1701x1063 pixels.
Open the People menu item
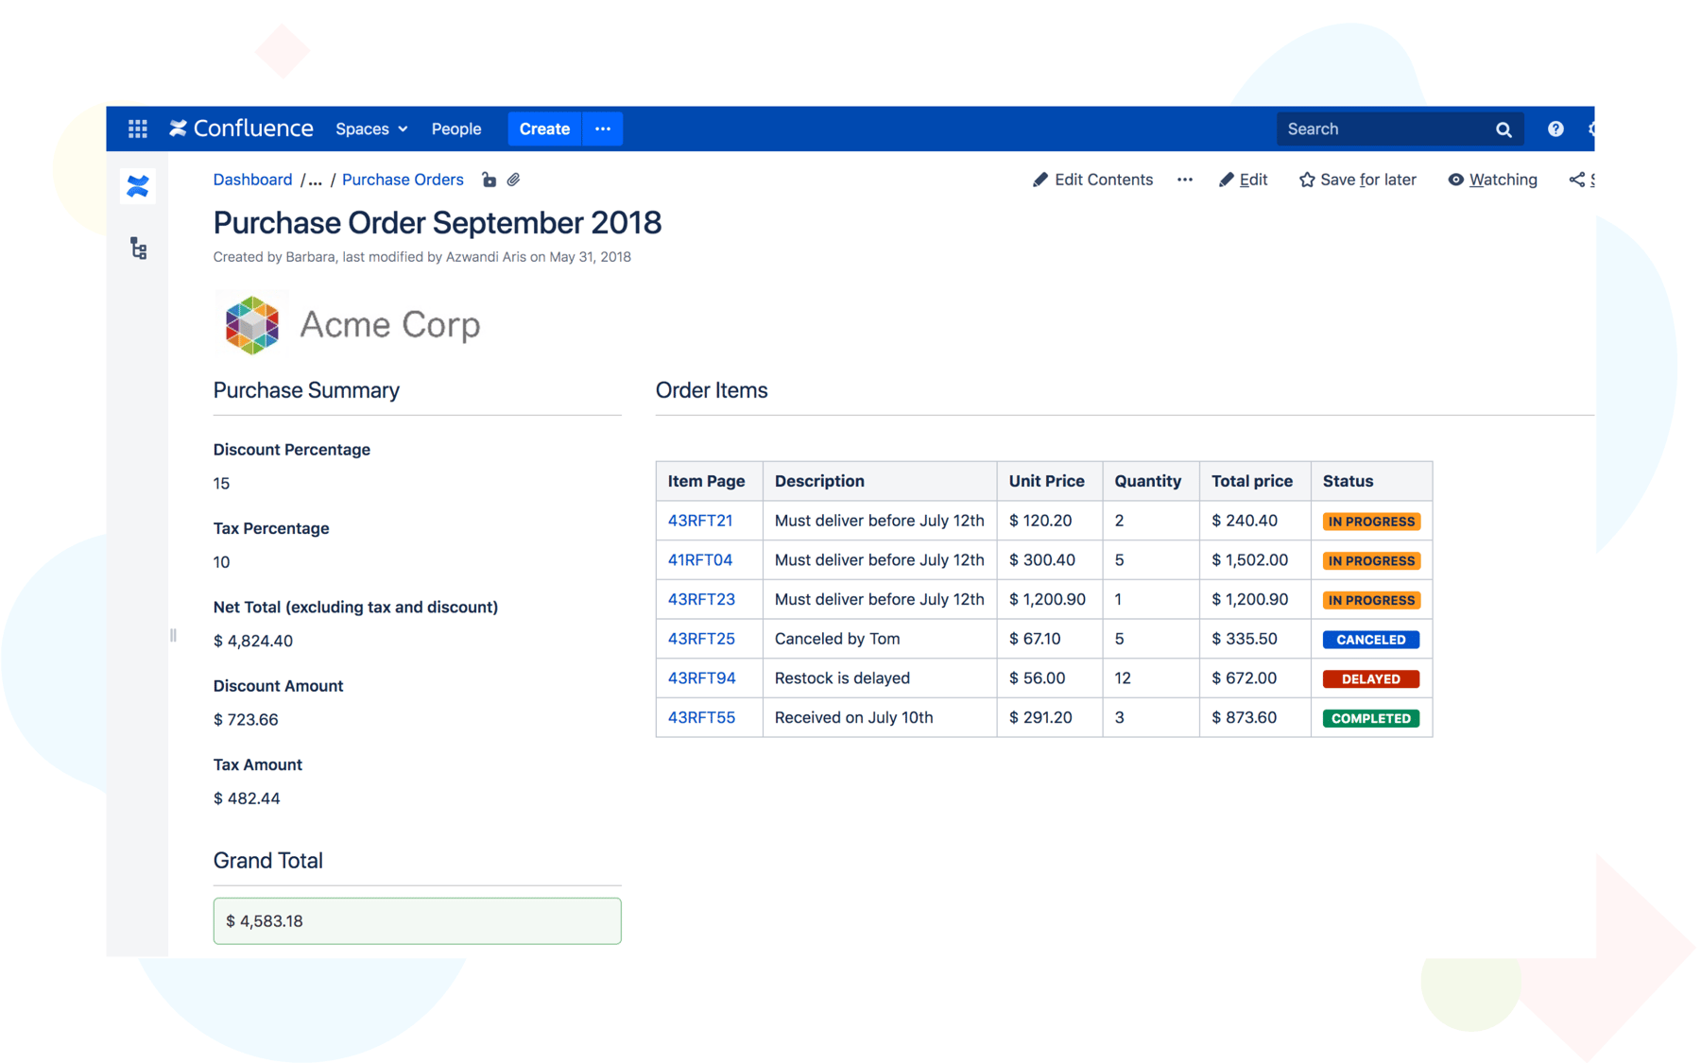coord(455,129)
